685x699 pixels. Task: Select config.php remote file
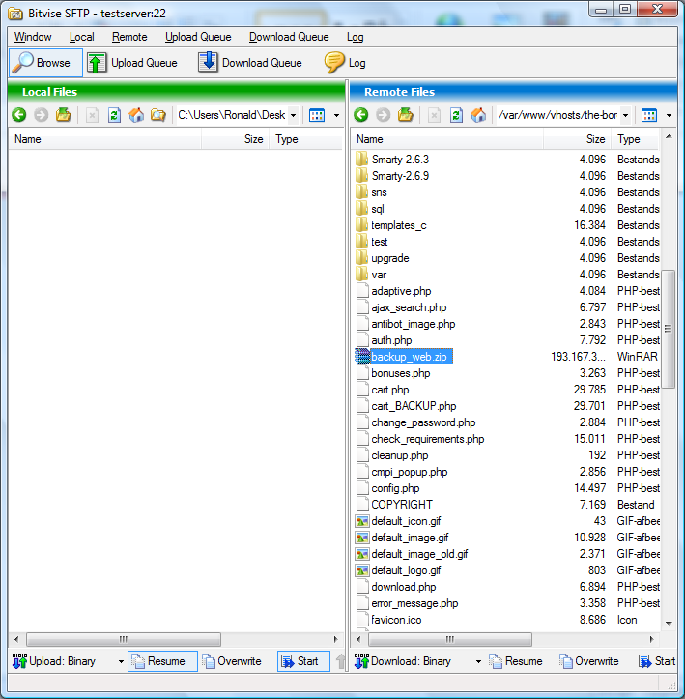(395, 488)
